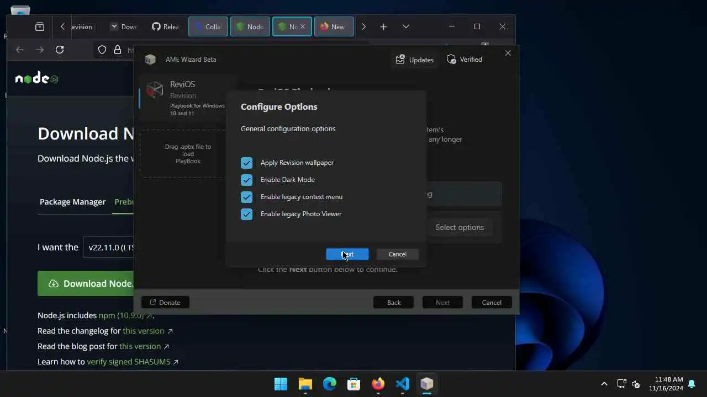This screenshot has width=707, height=397.
Task: Open Node.js version dropdown v22.11.0
Action: click(x=108, y=248)
